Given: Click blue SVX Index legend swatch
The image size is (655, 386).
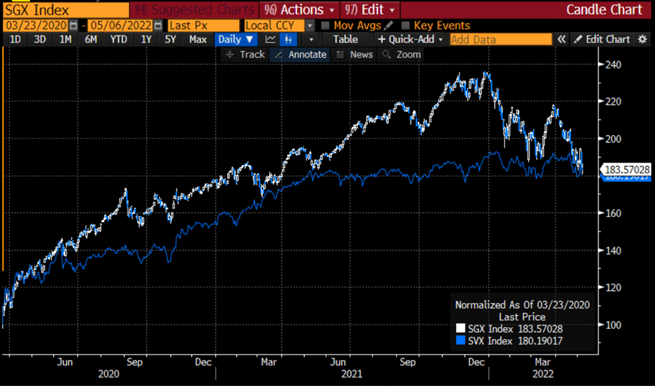Looking at the screenshot, I should [x=460, y=340].
